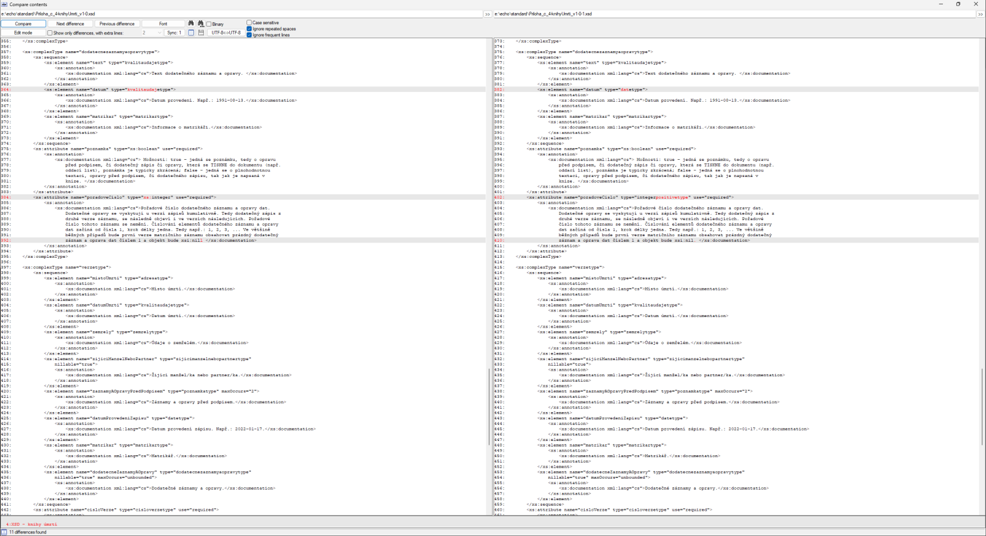This screenshot has height=536, width=986.
Task: Click the status bar icon beside differences count
Action: point(4,532)
